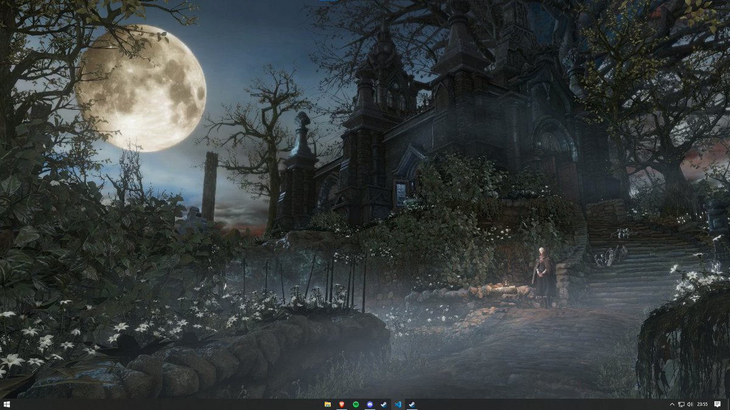Launch Brave browser from the taskbar

pyautogui.click(x=341, y=404)
